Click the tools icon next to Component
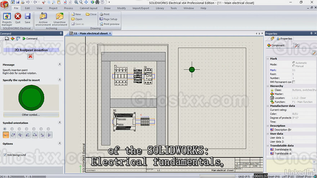The width and height of the screenshot is (317, 178). [x=296, y=45]
